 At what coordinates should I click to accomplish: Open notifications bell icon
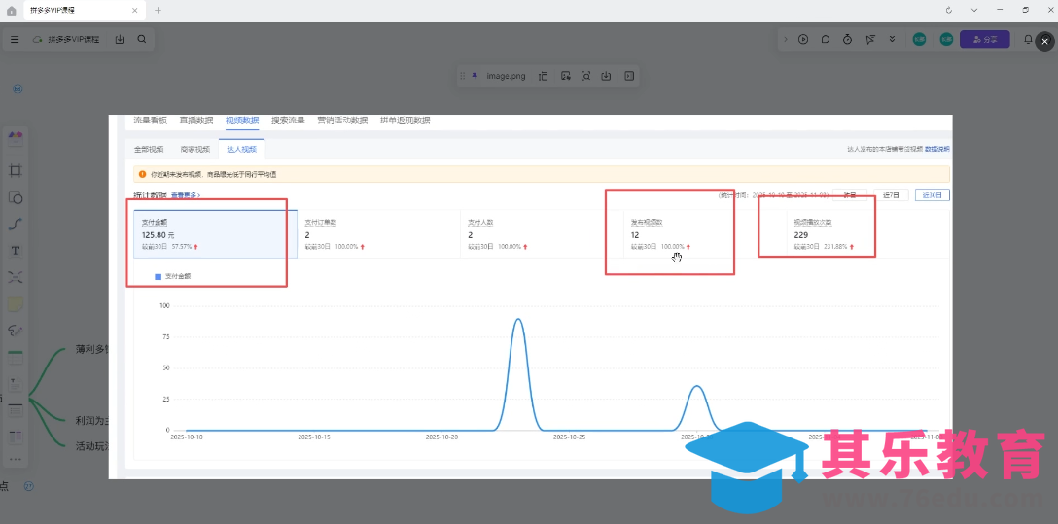1028,40
